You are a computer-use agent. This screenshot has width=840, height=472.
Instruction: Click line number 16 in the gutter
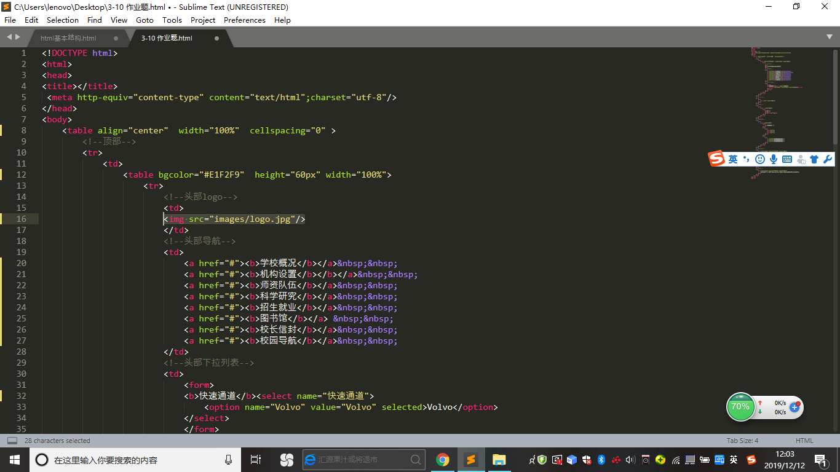(x=21, y=219)
